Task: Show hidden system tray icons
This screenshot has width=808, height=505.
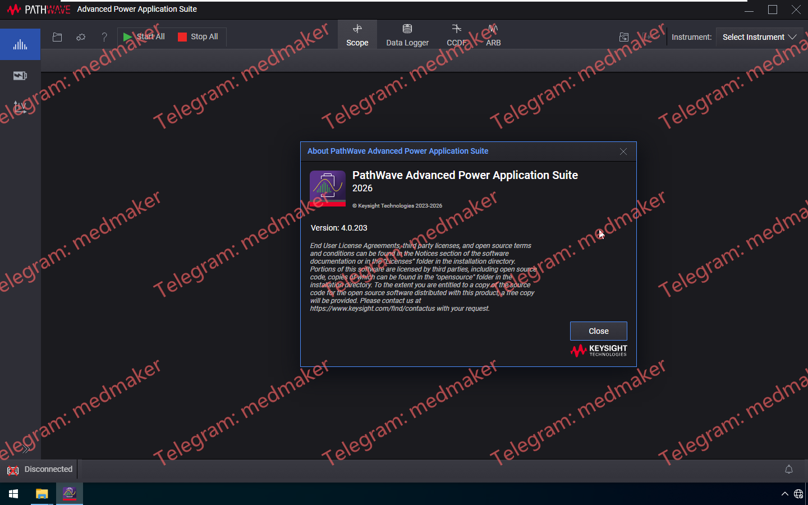Action: click(x=784, y=494)
